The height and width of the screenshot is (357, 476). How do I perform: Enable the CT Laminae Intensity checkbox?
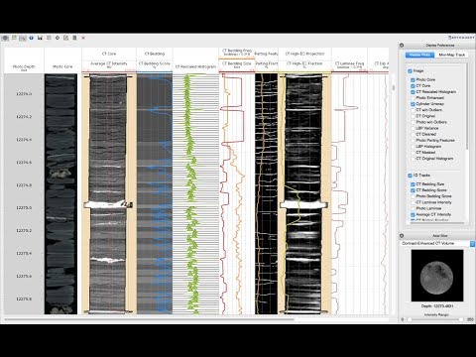coord(413,202)
